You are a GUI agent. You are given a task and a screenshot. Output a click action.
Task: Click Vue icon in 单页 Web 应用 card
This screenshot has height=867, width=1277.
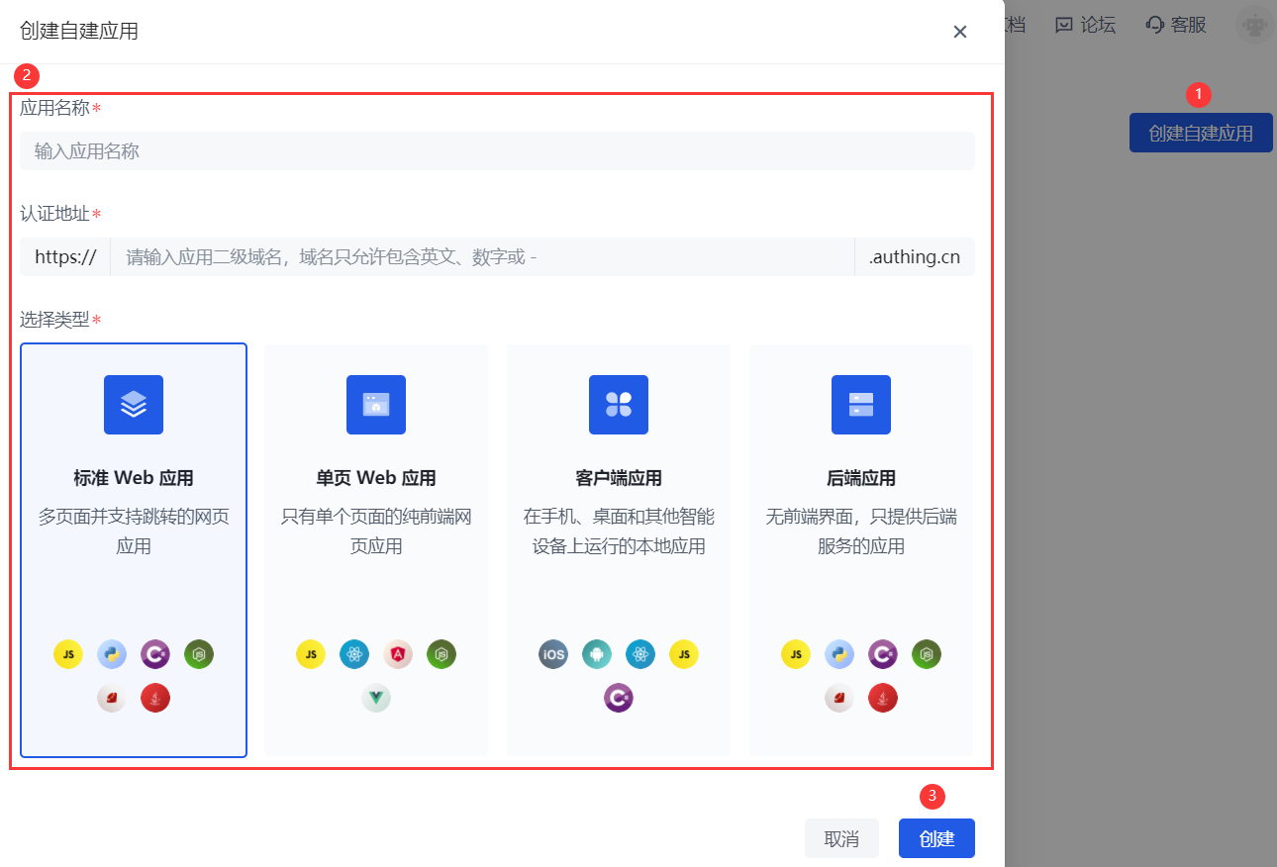376,698
